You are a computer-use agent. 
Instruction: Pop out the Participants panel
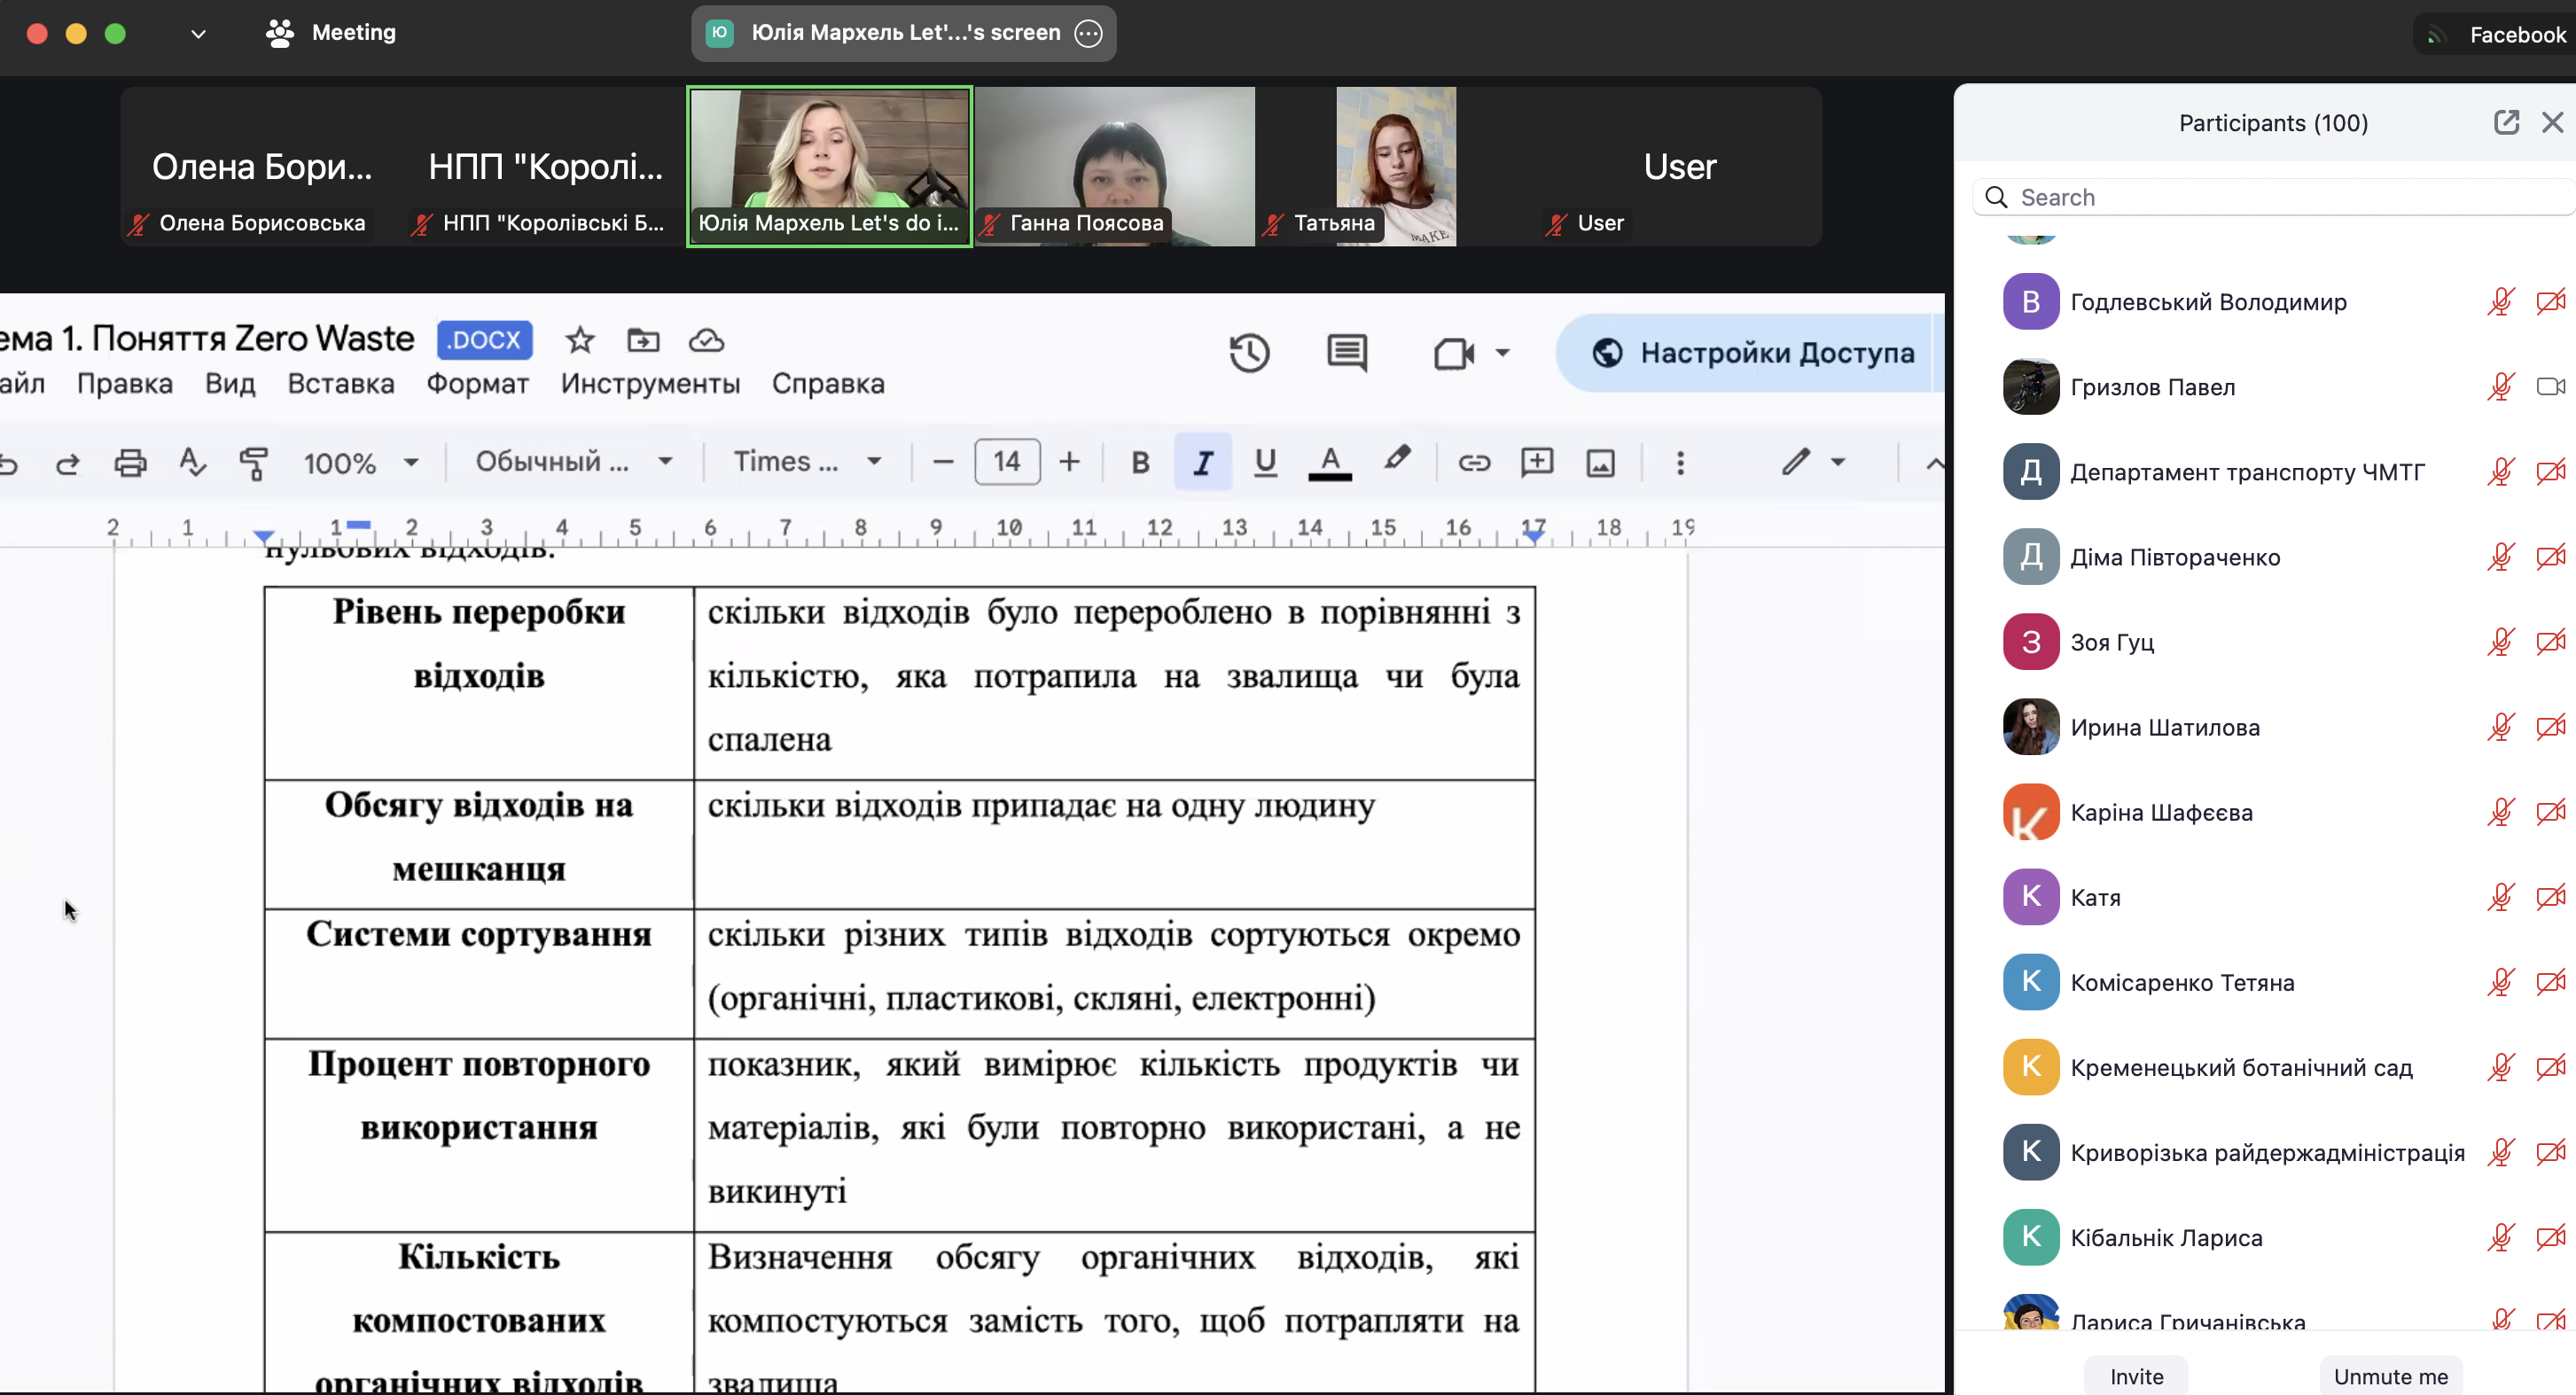[2505, 123]
